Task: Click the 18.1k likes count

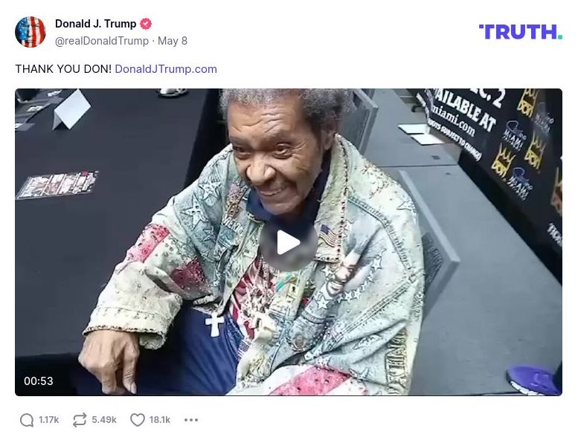Action: [x=160, y=420]
